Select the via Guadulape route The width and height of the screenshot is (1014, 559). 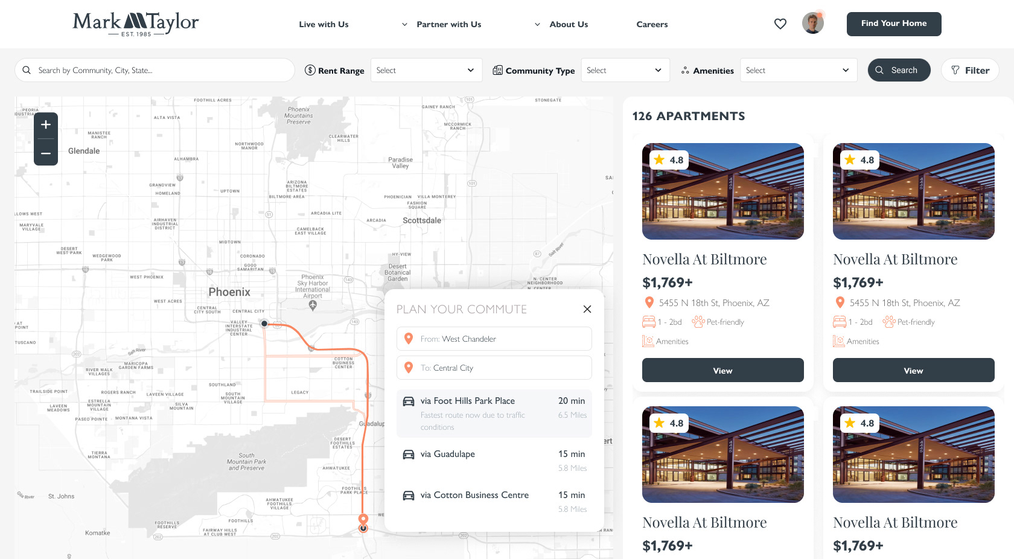tap(494, 461)
